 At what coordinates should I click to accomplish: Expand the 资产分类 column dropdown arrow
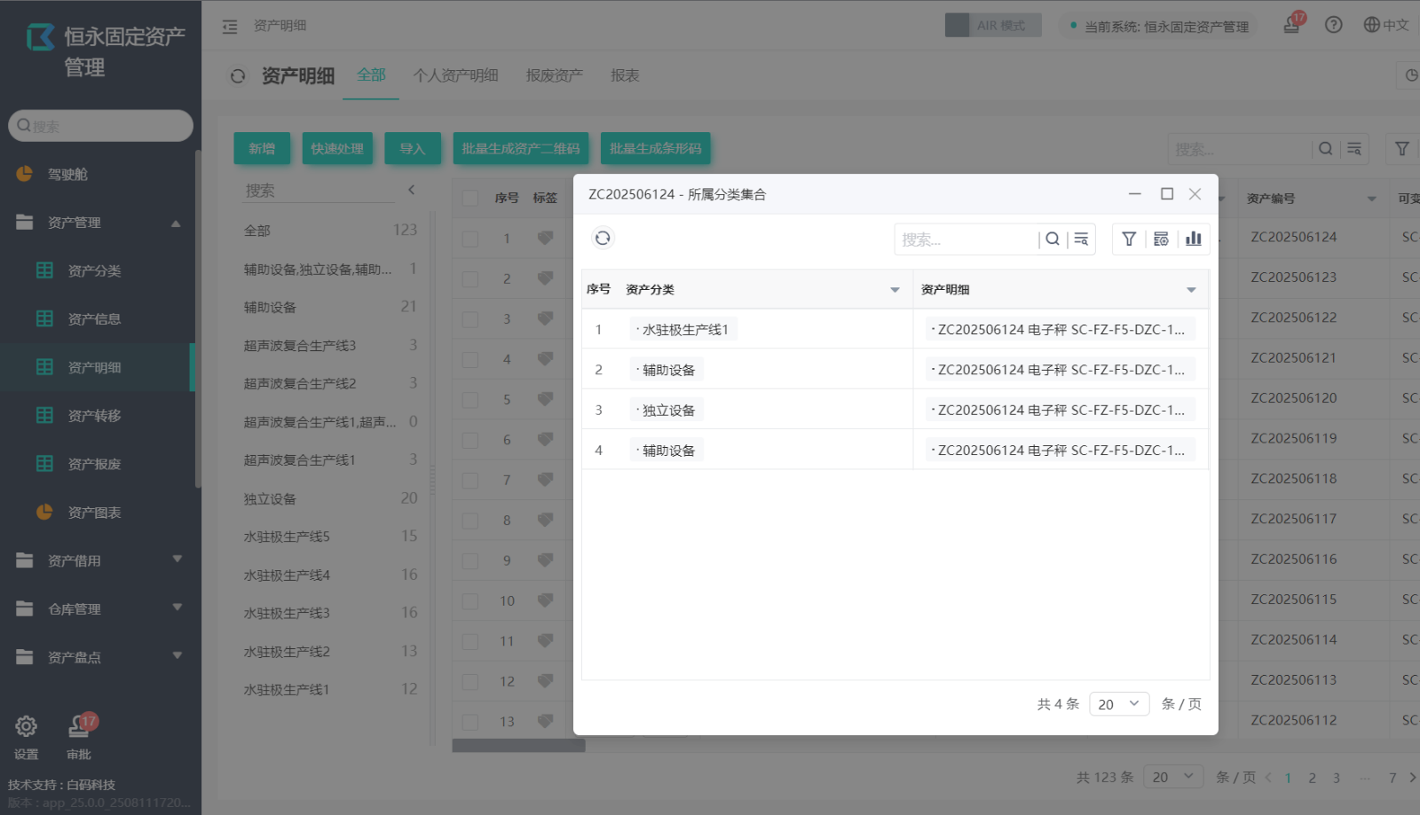pyautogui.click(x=895, y=290)
